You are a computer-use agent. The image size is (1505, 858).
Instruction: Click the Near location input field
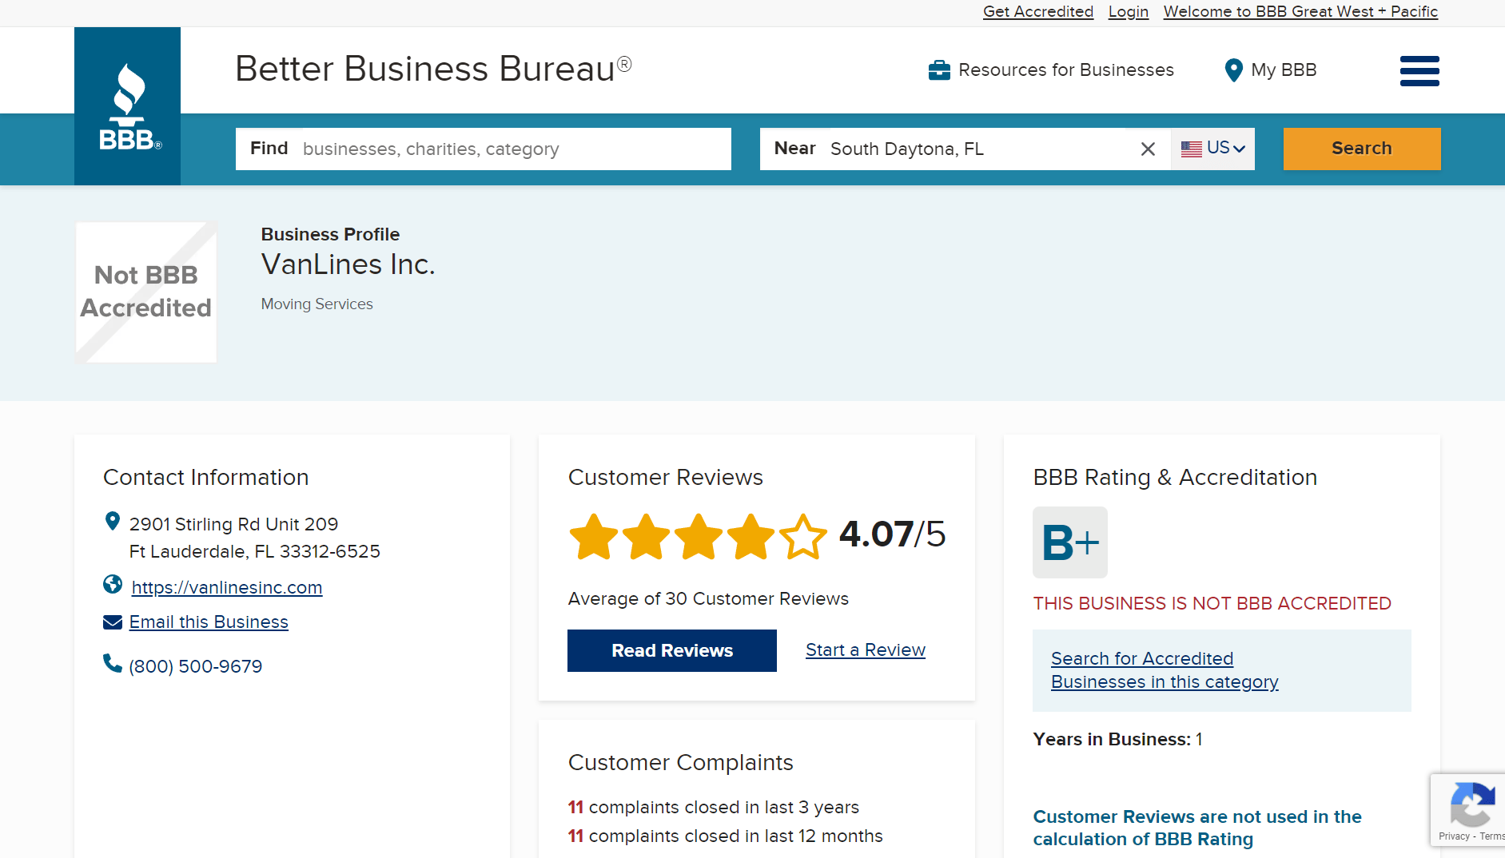click(x=966, y=149)
